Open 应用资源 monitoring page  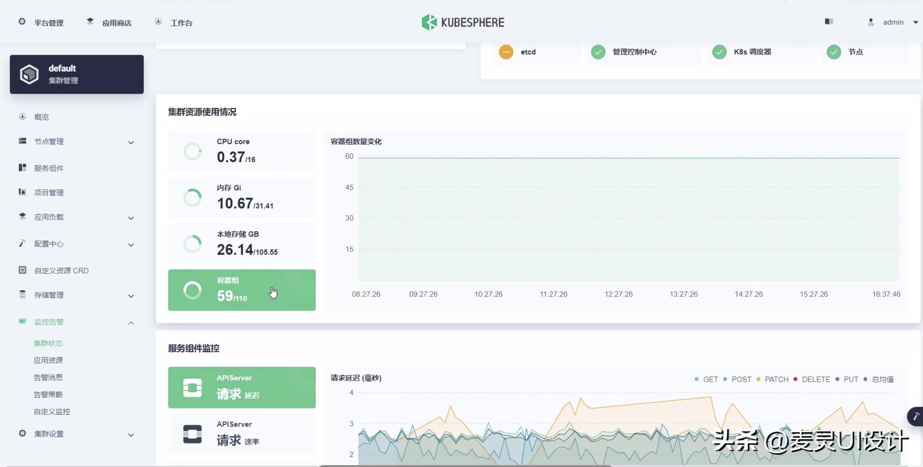tap(48, 360)
